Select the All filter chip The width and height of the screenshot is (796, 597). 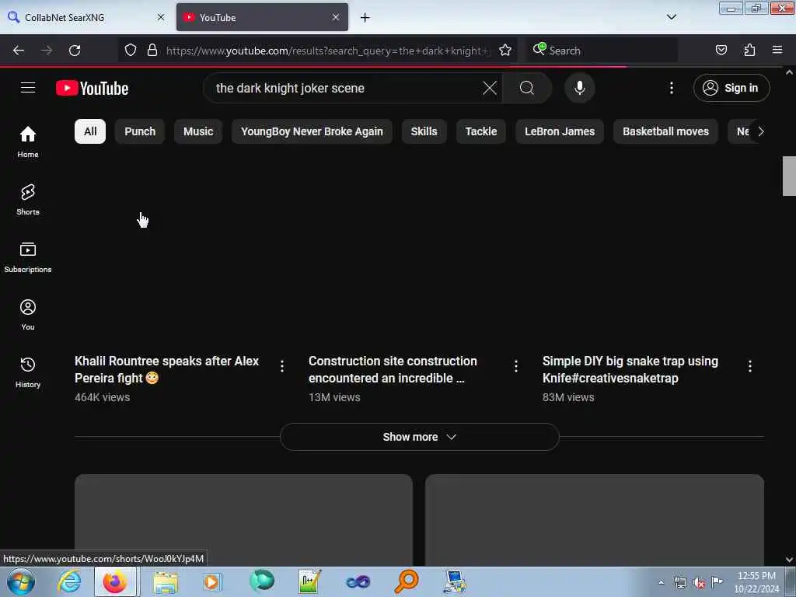[x=90, y=131]
